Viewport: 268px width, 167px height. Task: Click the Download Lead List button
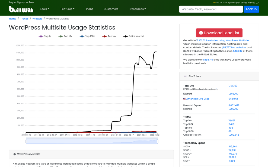pyautogui.click(x=219, y=33)
